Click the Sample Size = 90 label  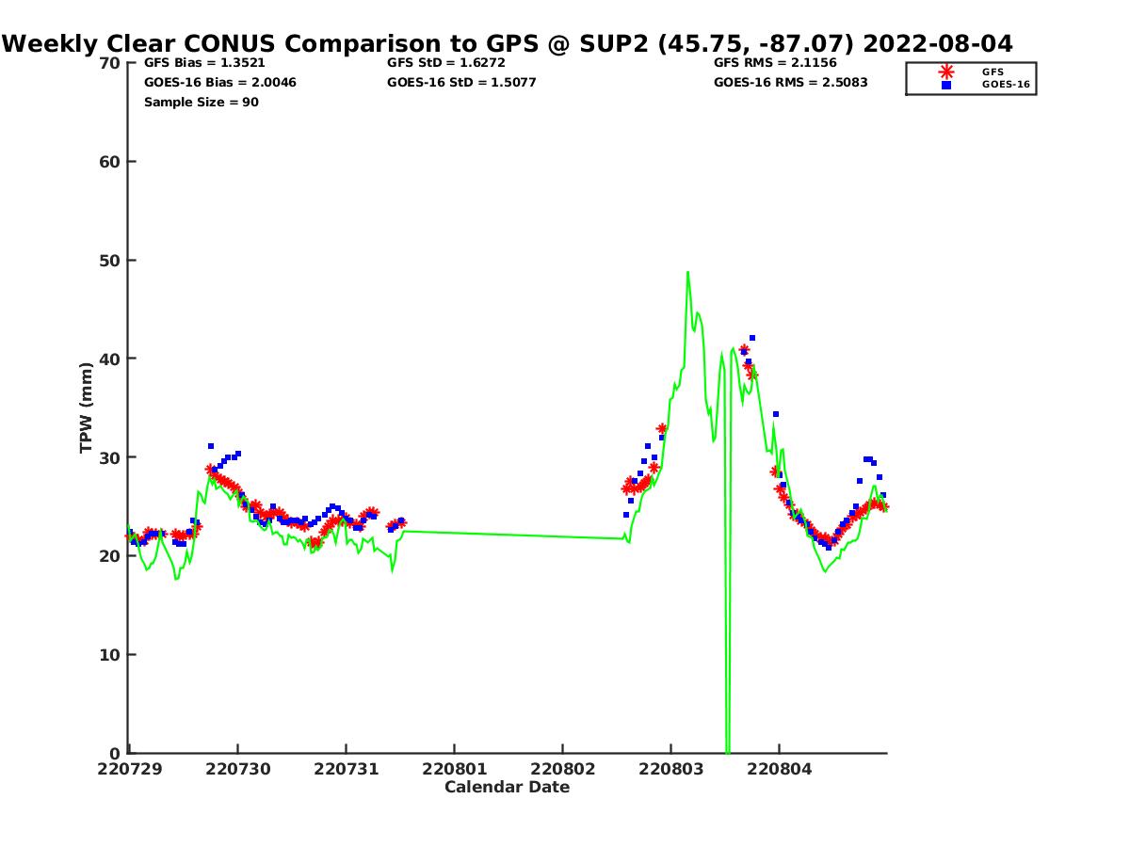[201, 102]
